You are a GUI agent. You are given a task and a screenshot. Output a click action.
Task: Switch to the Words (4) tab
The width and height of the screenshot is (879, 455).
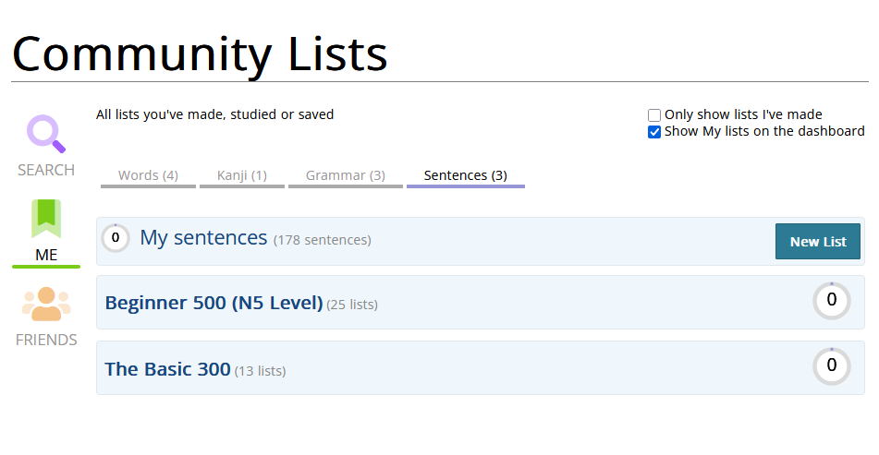coord(148,175)
